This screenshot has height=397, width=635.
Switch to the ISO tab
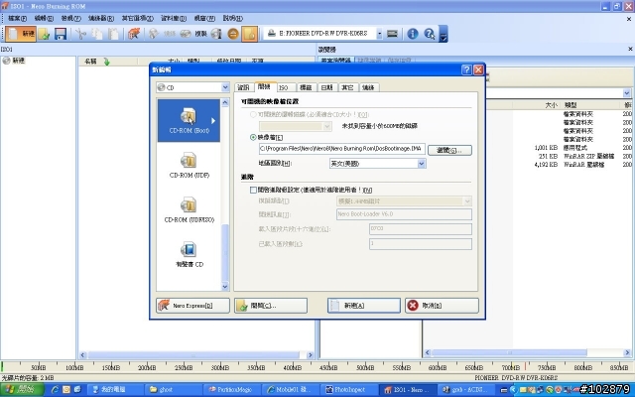285,87
